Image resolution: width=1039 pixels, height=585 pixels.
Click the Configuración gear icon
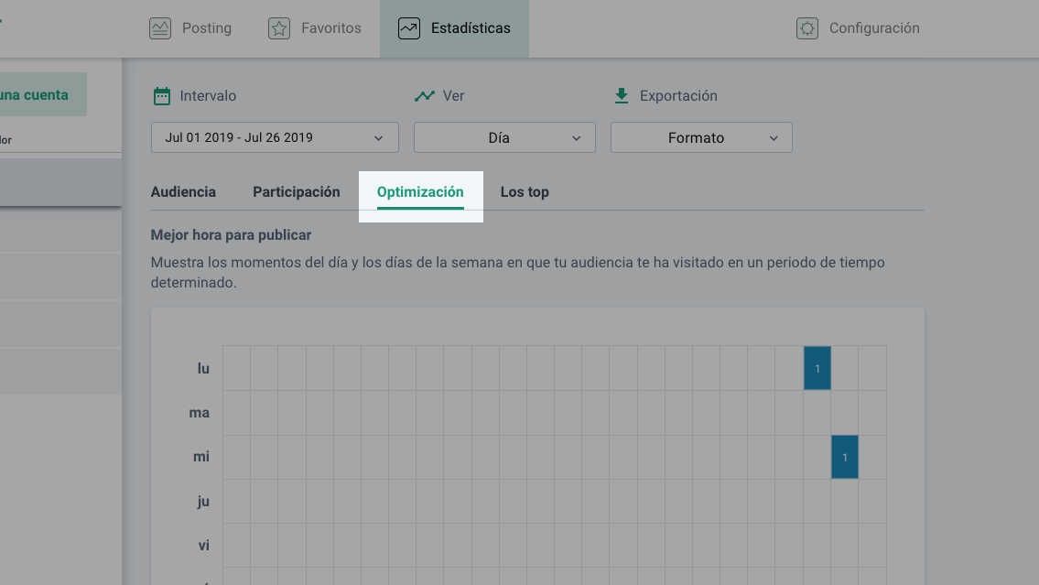click(x=806, y=28)
